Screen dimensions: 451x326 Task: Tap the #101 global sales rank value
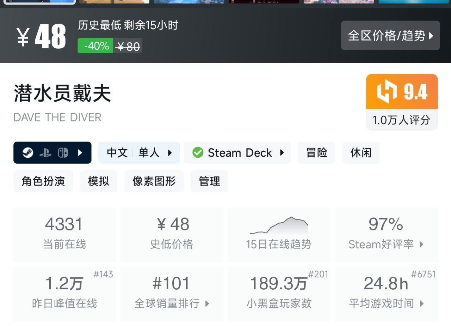point(171,283)
